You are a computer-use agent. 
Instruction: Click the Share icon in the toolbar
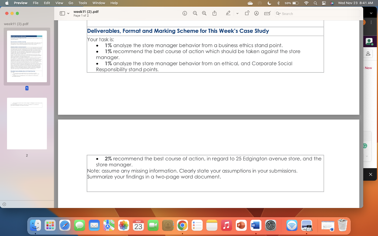click(214, 13)
